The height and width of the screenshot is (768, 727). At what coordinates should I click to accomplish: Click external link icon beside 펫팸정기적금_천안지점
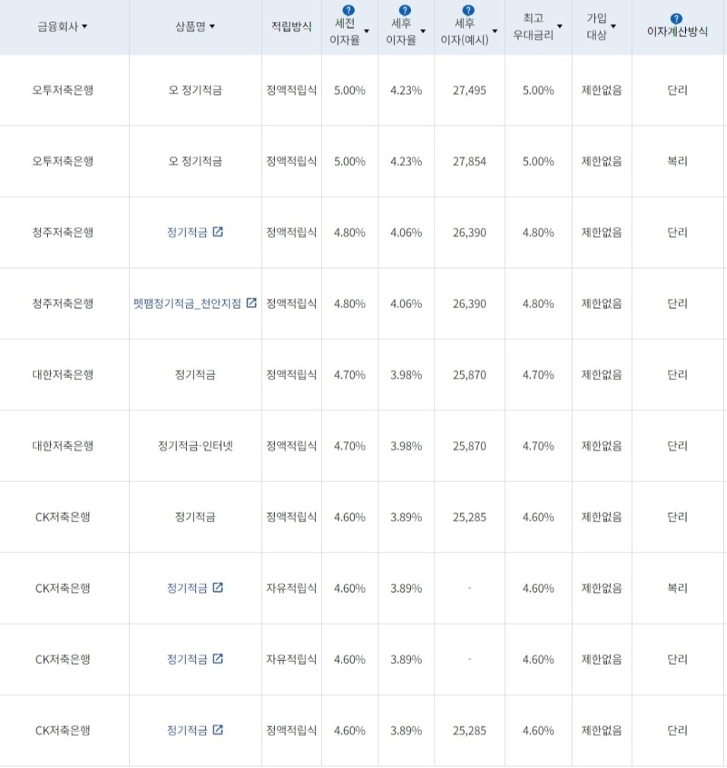[251, 303]
